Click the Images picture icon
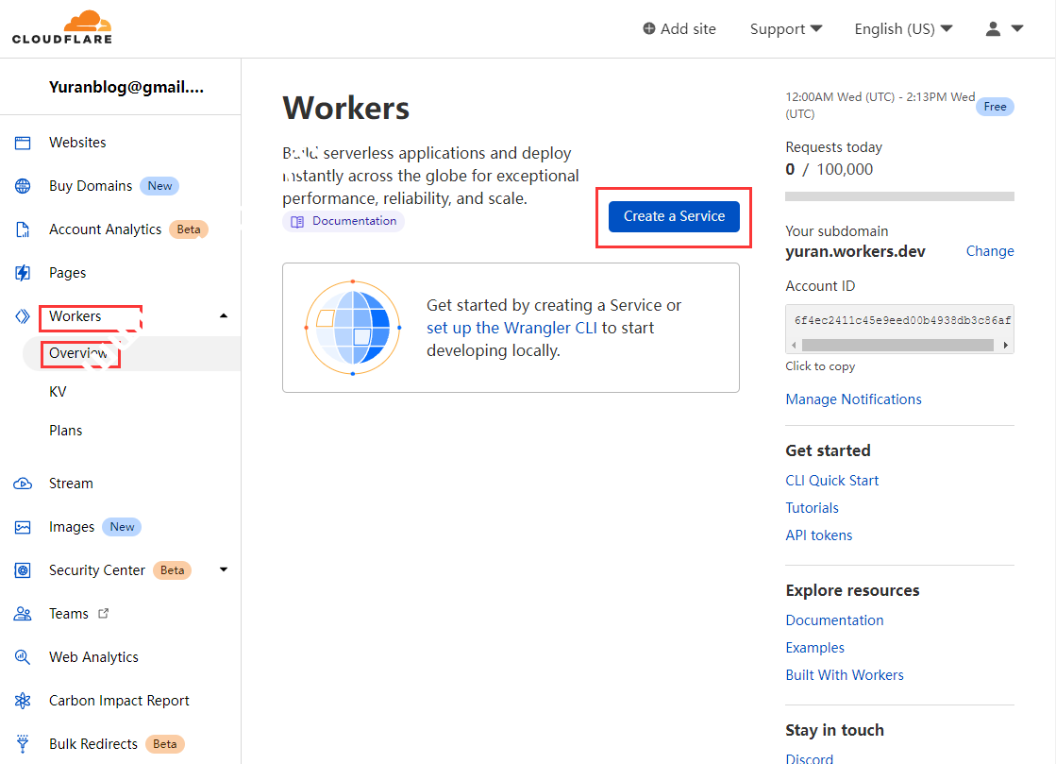 (x=23, y=527)
